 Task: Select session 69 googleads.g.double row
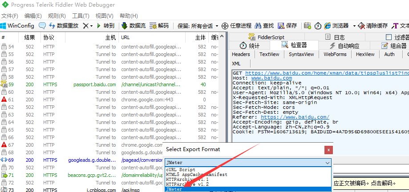[81, 160]
